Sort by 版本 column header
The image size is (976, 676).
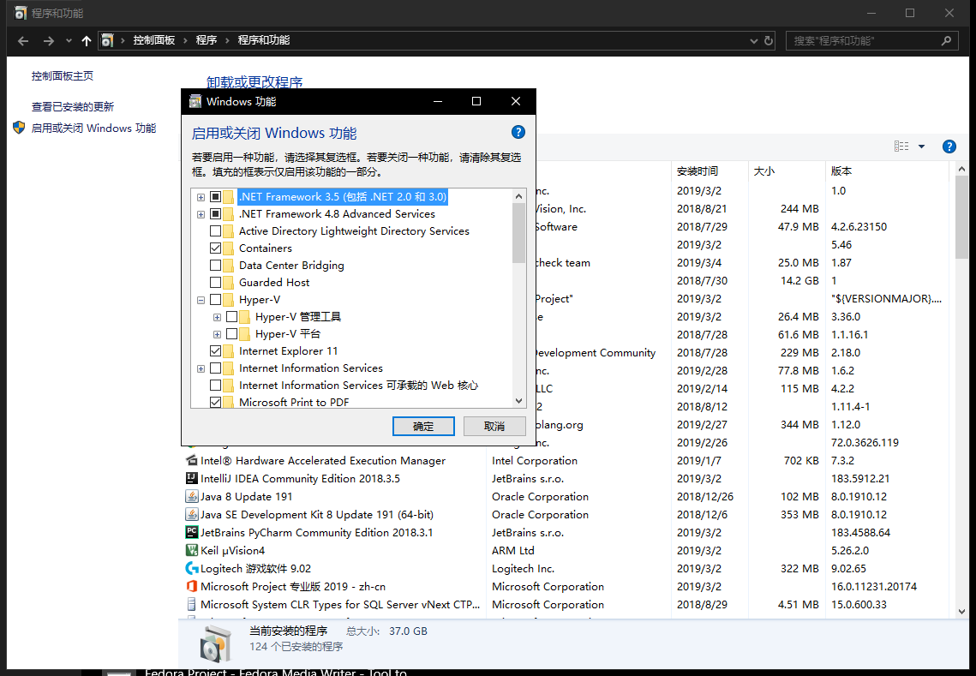coord(887,171)
